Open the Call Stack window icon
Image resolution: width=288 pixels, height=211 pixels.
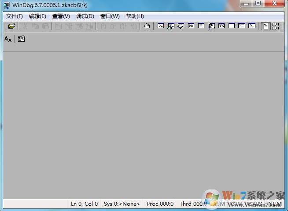(211, 26)
